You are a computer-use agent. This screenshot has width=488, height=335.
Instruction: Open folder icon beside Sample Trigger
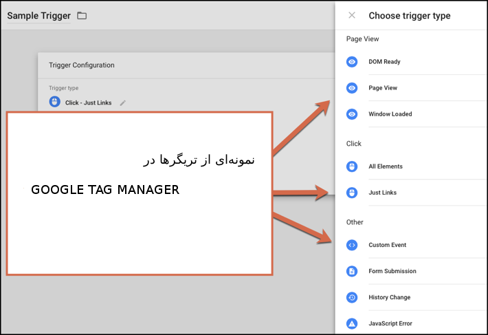tap(82, 16)
